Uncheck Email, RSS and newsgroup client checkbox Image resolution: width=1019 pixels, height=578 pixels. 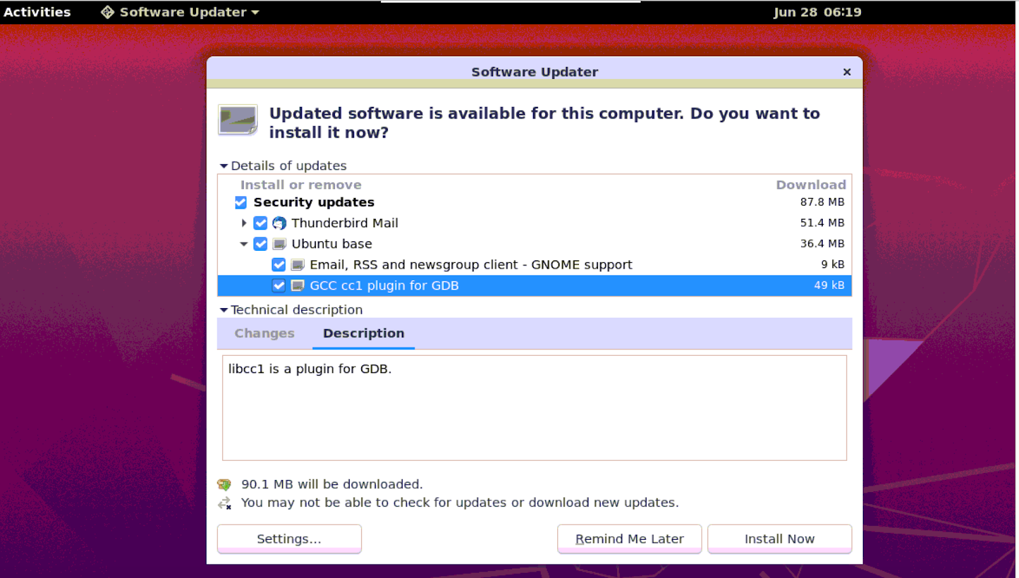(278, 265)
